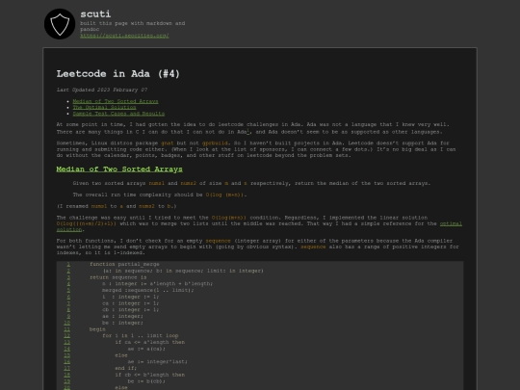Click 'ae := integer'last;' code line
The image size is (520, 390).
pos(158,362)
